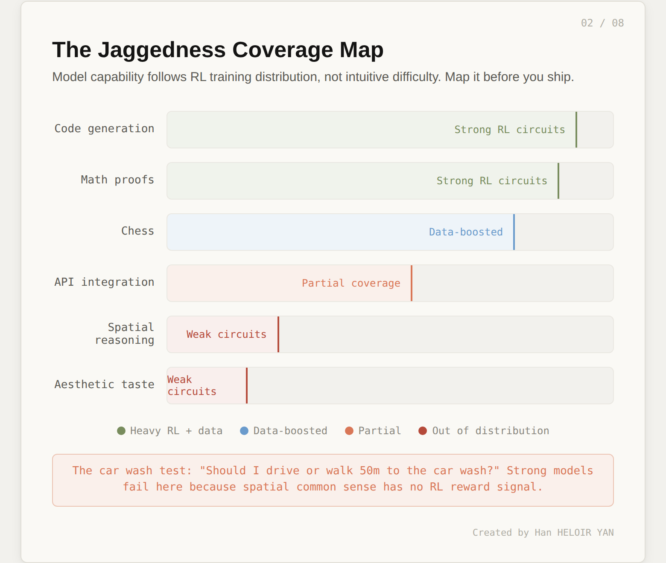
Task: Click the empty remainder of the Spatial reasoning bar
Action: 446,334
